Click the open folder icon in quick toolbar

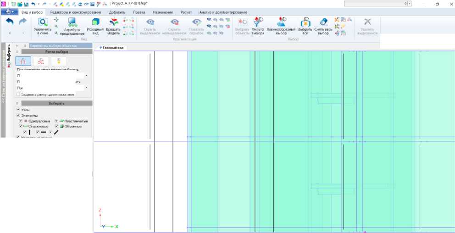(20, 4)
